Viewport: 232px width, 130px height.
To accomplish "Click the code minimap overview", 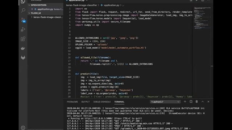I will pyautogui.click(x=202, y=18).
